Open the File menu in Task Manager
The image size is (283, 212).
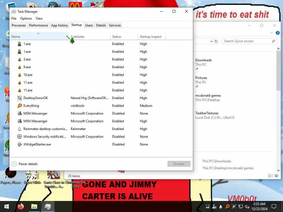(x=14, y=18)
